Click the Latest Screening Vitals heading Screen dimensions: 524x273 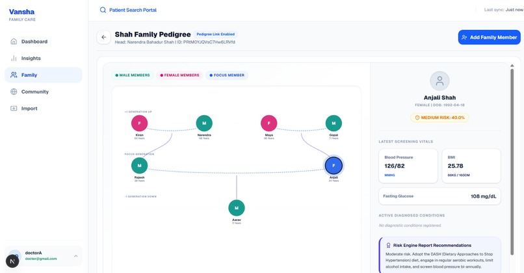[406, 142]
